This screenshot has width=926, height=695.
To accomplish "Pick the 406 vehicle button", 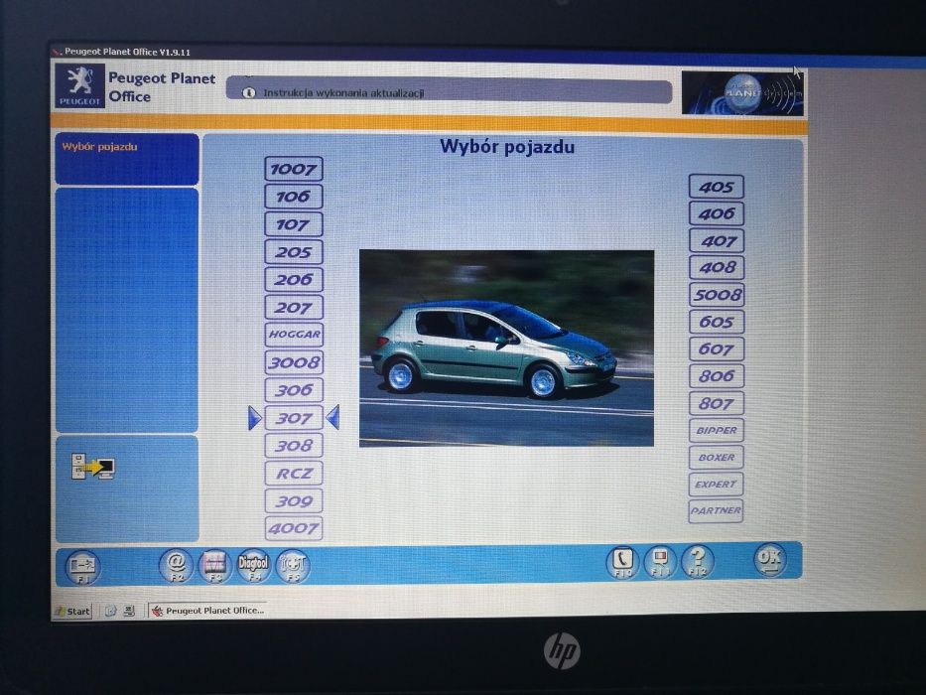I will (717, 213).
